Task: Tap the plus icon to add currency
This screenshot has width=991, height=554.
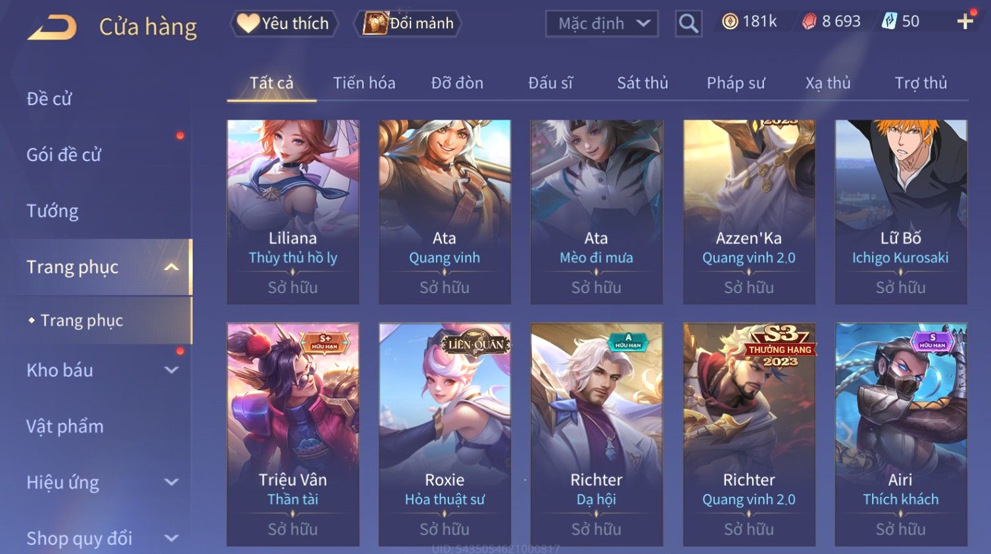Action: point(965,22)
